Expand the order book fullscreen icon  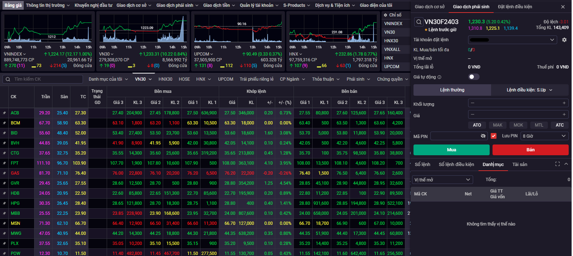558,164
